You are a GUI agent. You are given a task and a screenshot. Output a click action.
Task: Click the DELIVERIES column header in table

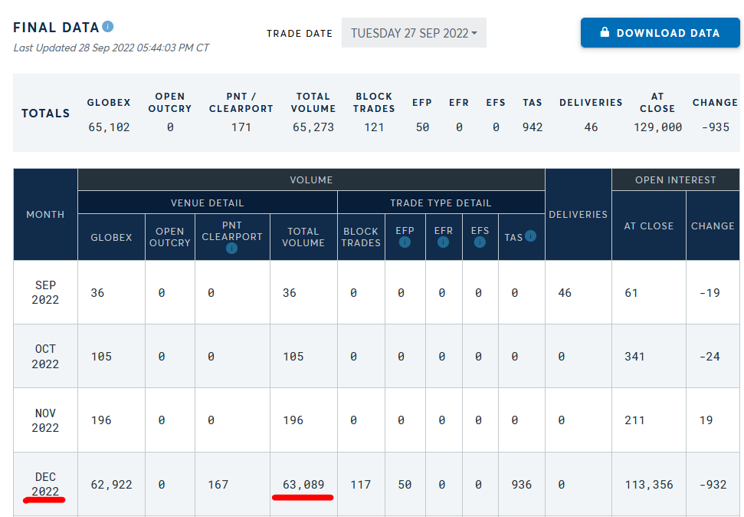pyautogui.click(x=578, y=214)
